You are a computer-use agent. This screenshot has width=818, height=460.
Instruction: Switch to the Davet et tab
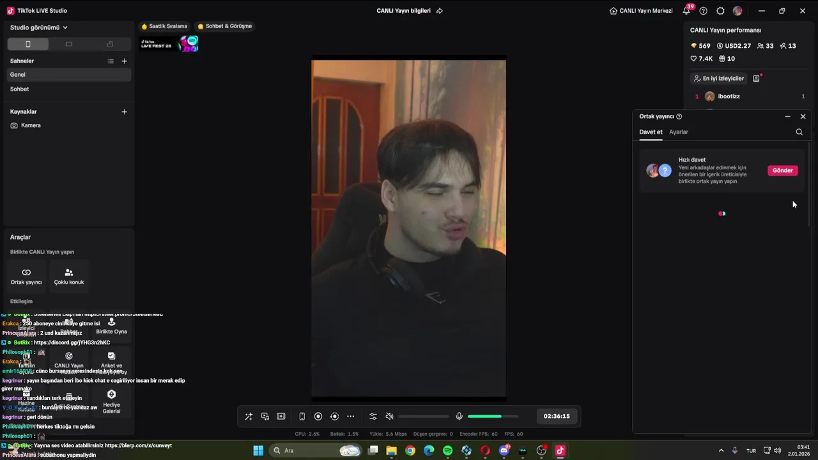[651, 132]
